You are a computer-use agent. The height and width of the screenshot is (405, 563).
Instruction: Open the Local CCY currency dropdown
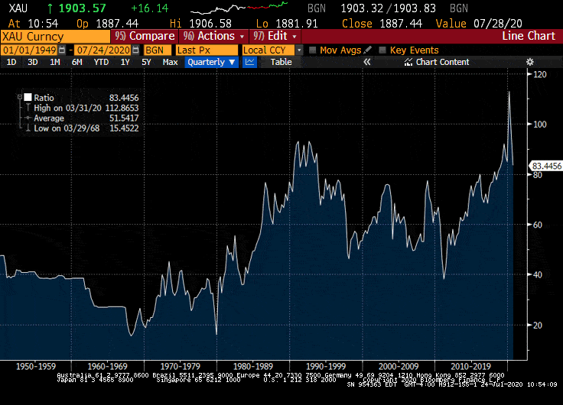point(266,50)
